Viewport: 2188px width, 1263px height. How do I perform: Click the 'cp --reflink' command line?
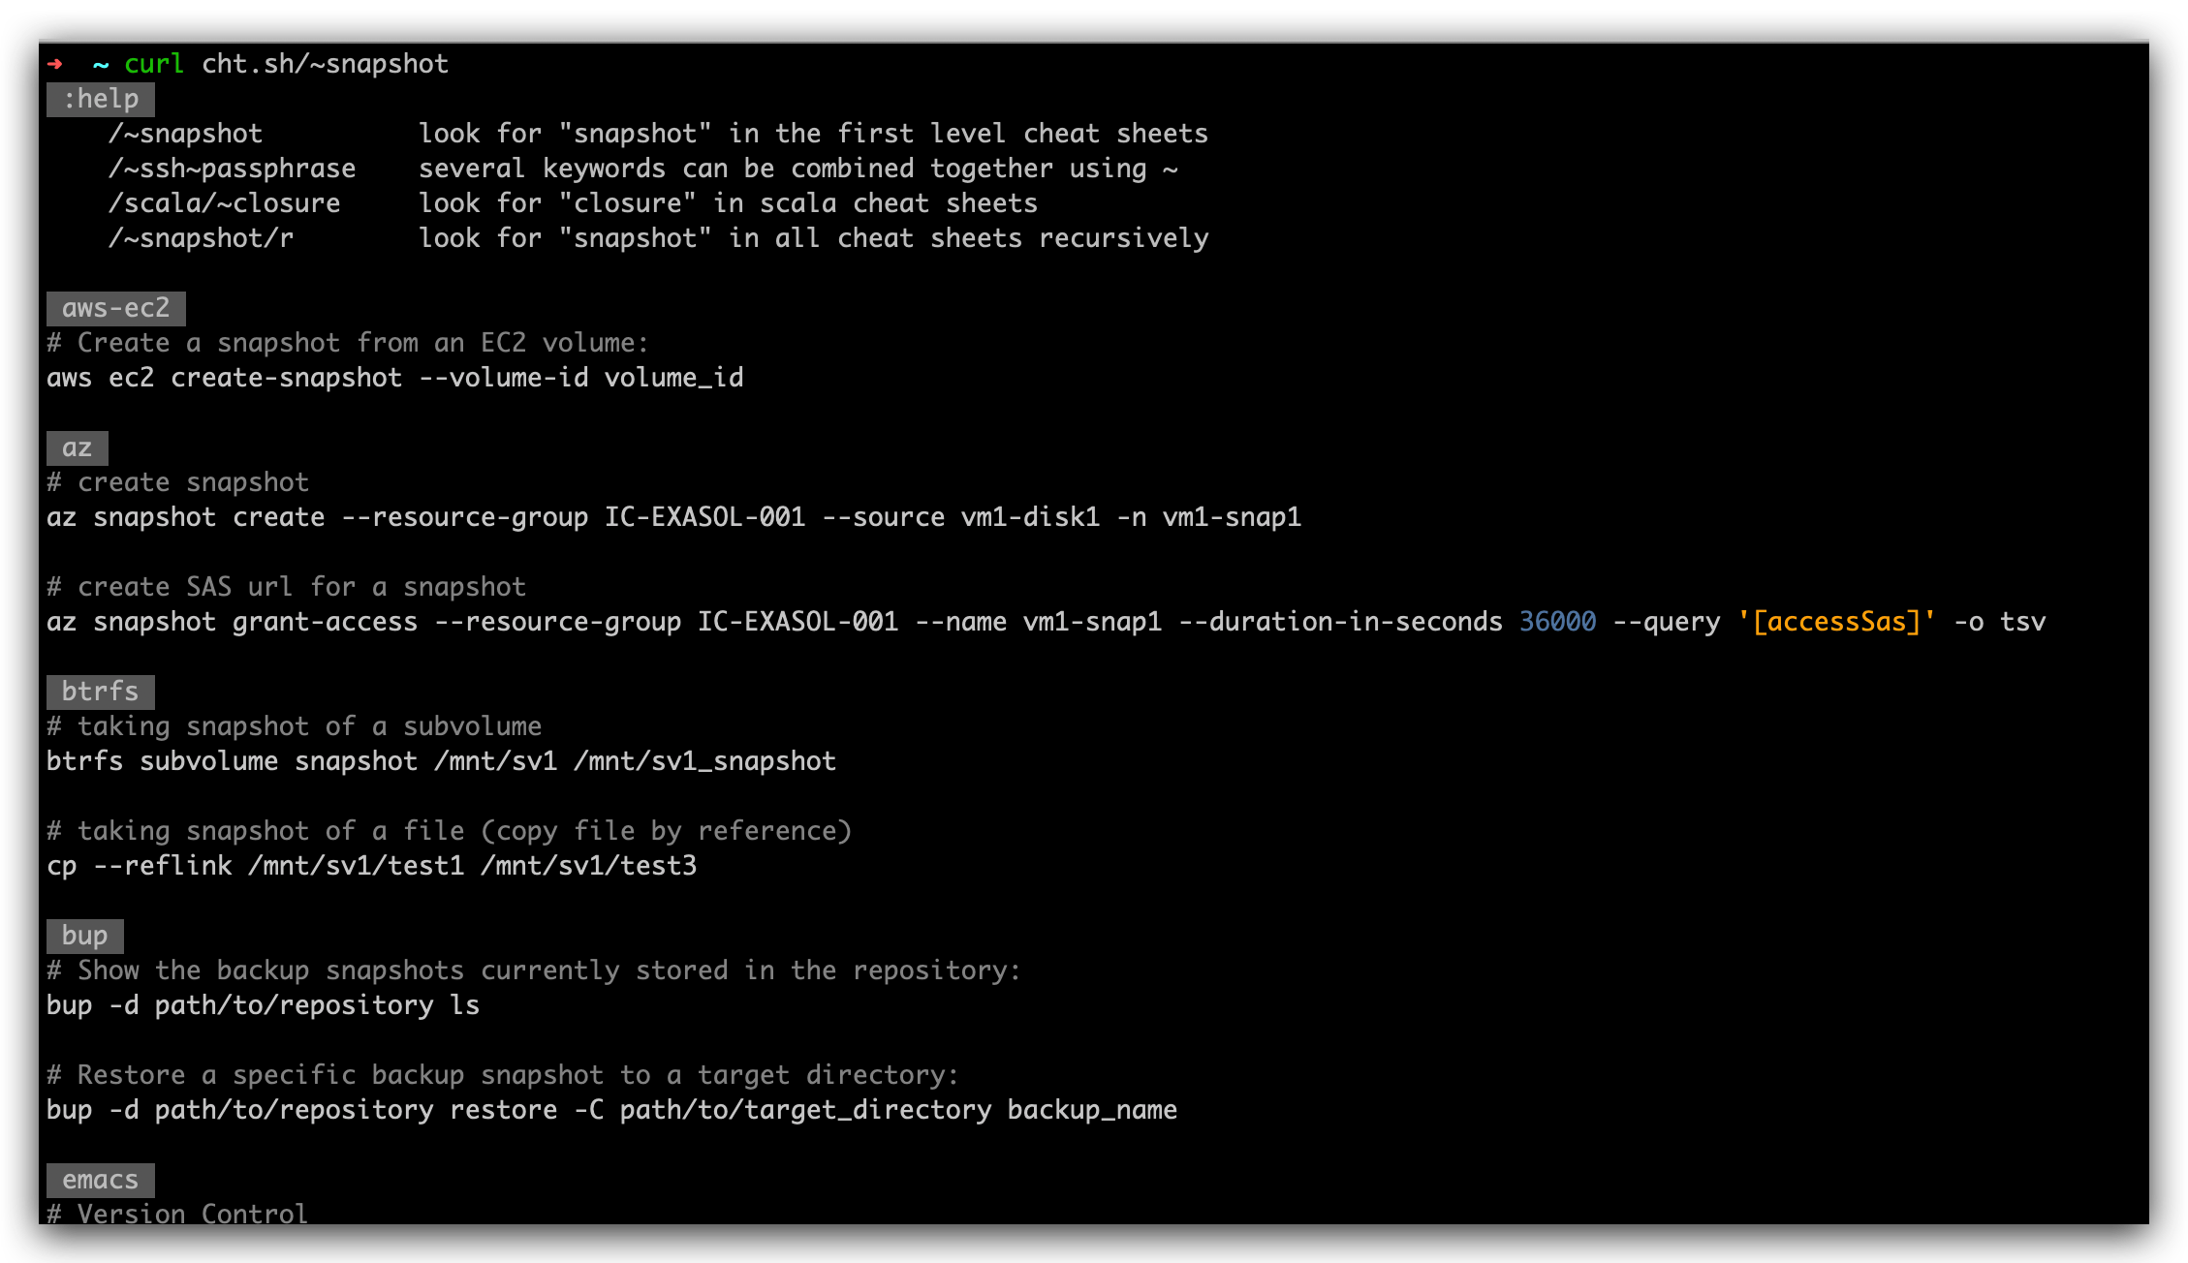click(x=371, y=866)
